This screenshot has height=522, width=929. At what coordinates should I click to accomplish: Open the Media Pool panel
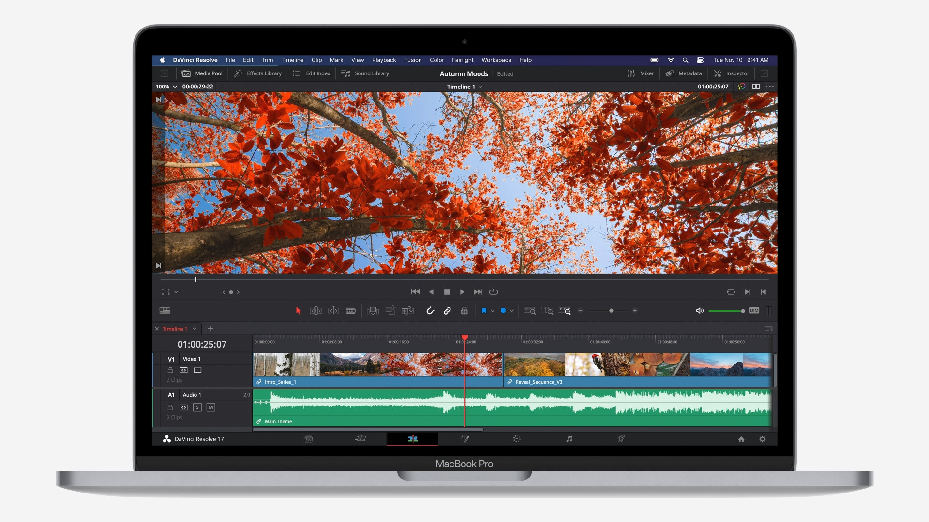coord(202,73)
